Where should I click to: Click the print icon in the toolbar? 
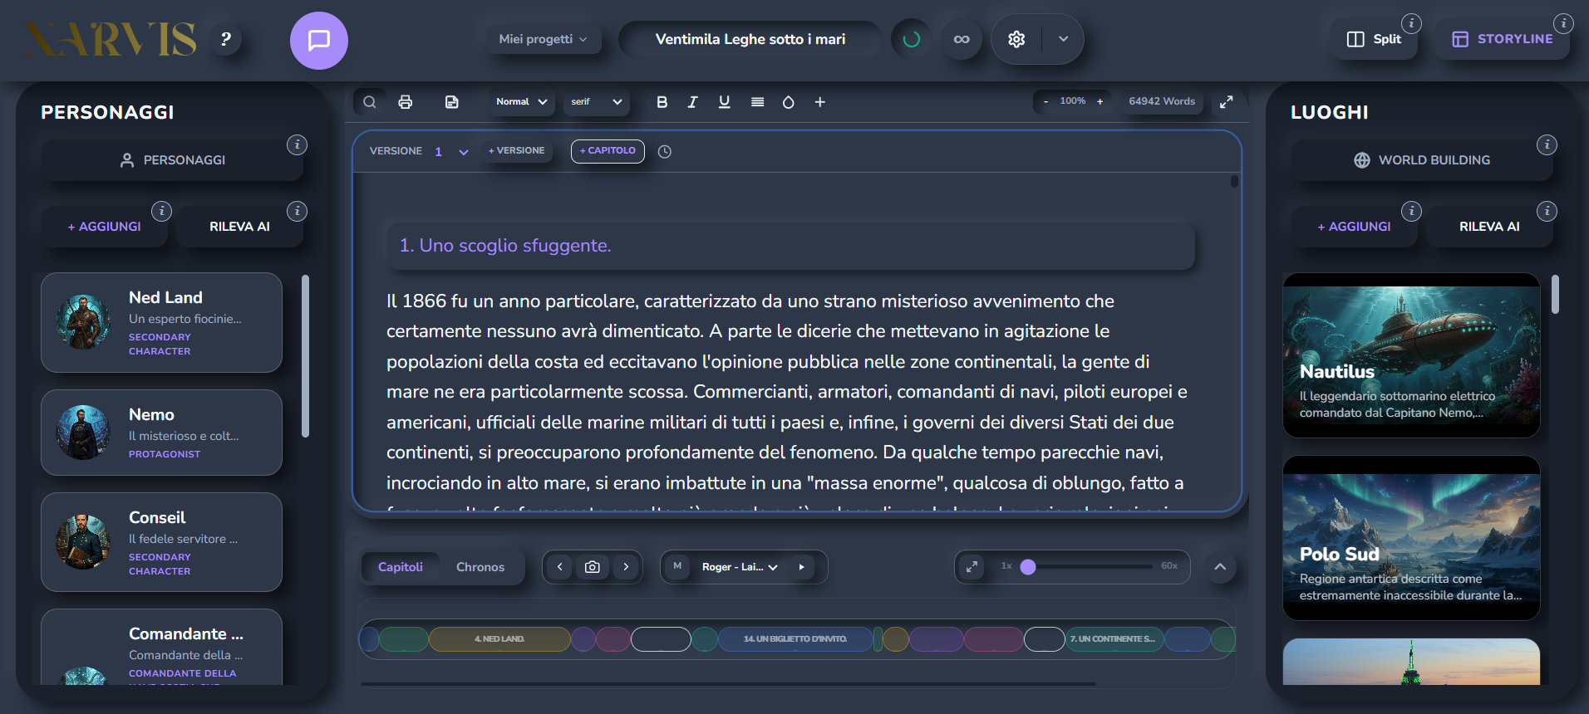click(x=406, y=102)
